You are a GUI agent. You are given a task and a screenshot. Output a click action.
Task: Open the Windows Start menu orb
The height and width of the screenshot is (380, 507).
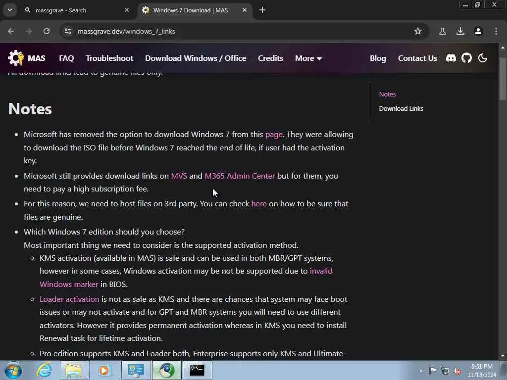13,370
